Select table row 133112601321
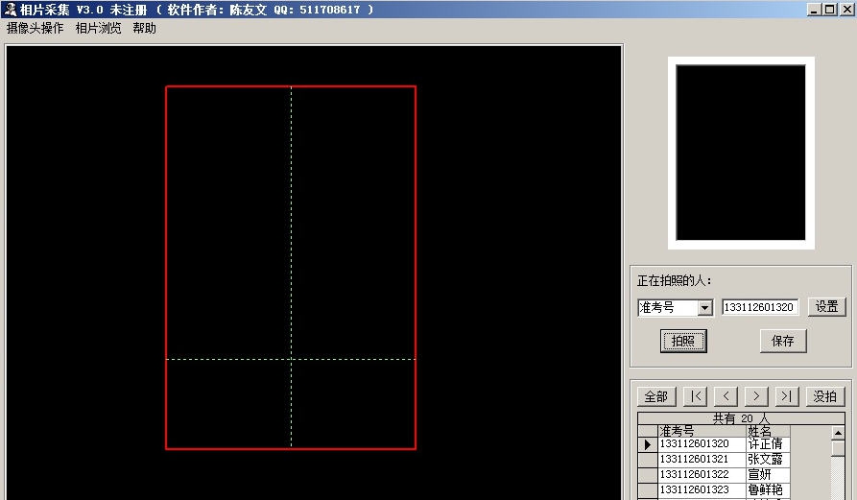 tap(713, 459)
